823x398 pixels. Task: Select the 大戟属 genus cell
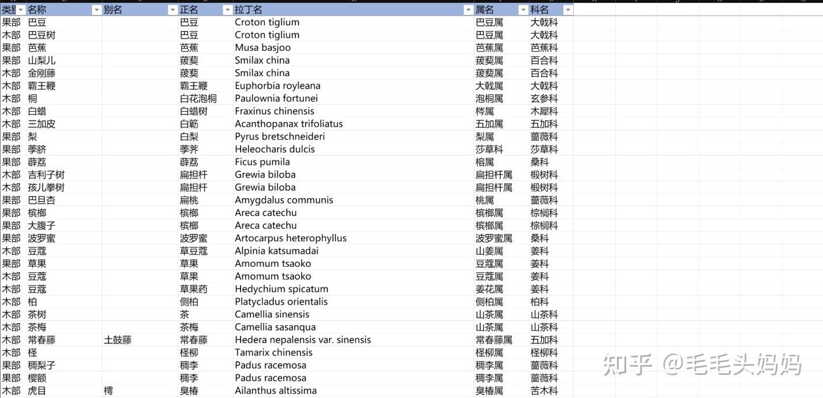point(501,86)
